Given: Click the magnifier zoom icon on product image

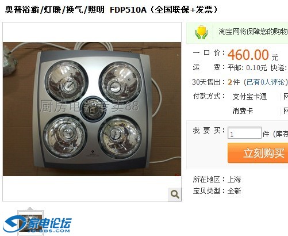Looking at the screenshot, I should pos(175,195).
